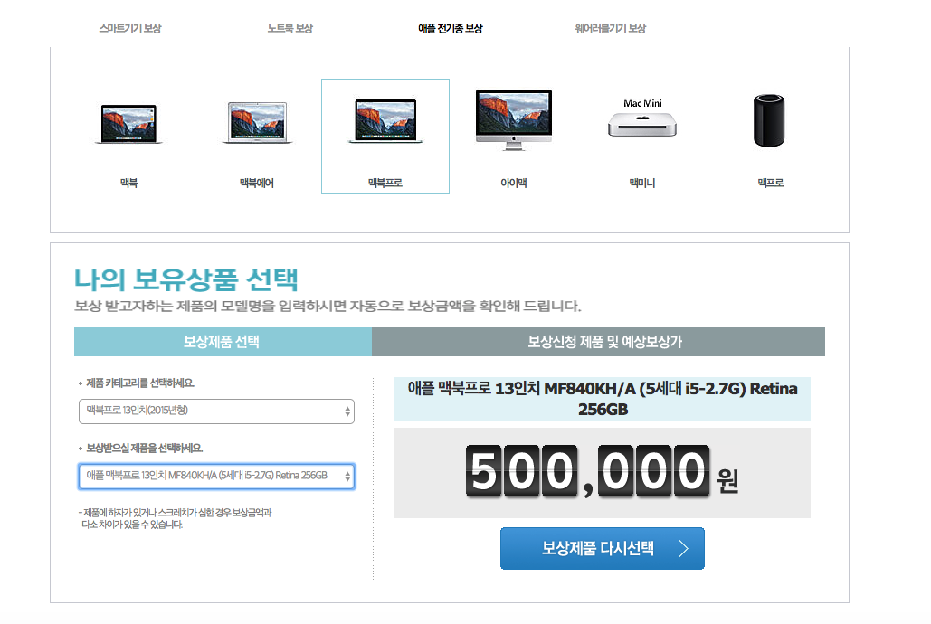Click the 보상제품 다시선택 button
The width and height of the screenshot is (931, 624).
[x=602, y=549]
